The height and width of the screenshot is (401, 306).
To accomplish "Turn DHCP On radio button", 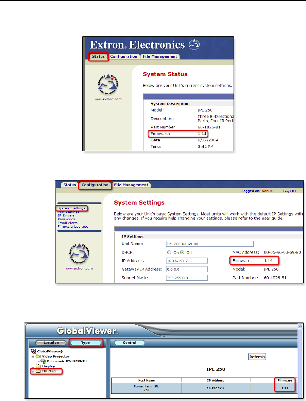I will [169, 252].
